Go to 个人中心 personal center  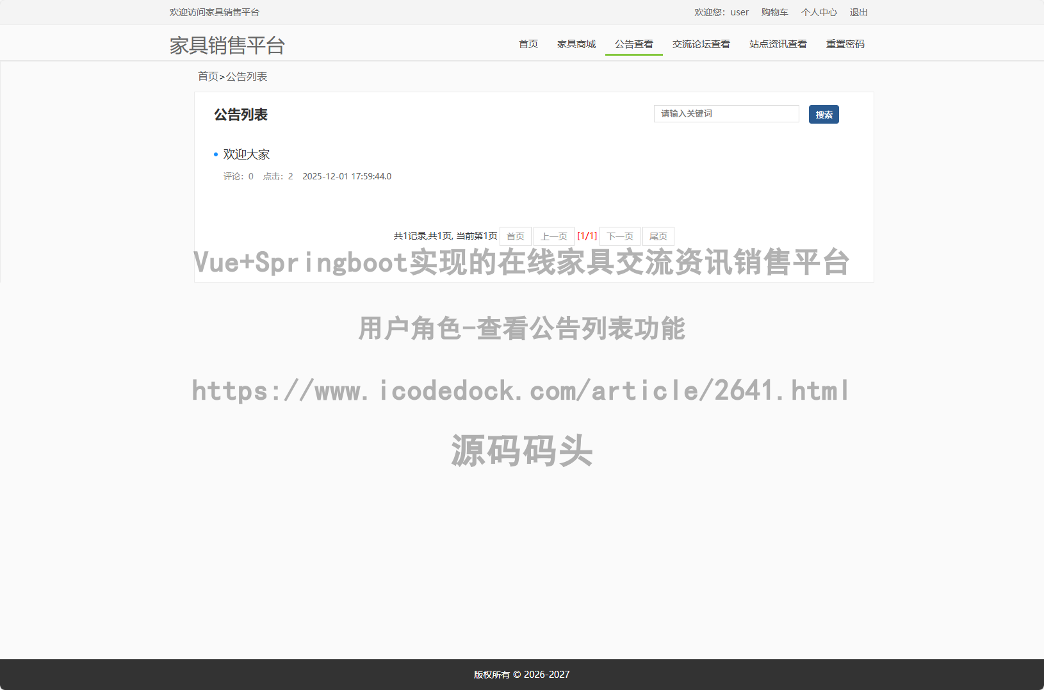click(819, 12)
